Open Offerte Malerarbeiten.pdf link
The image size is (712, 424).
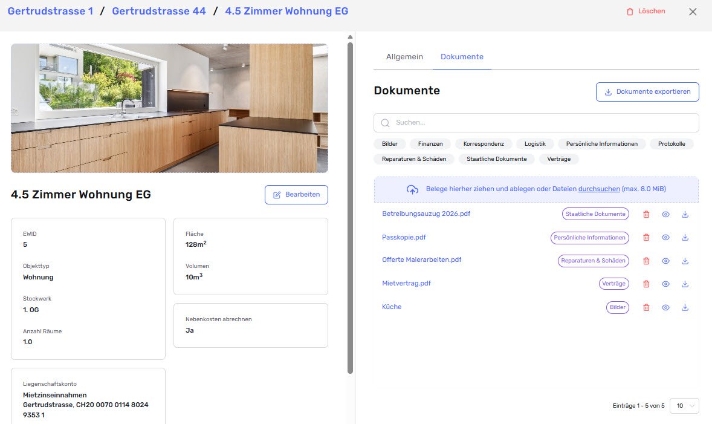pyautogui.click(x=421, y=260)
